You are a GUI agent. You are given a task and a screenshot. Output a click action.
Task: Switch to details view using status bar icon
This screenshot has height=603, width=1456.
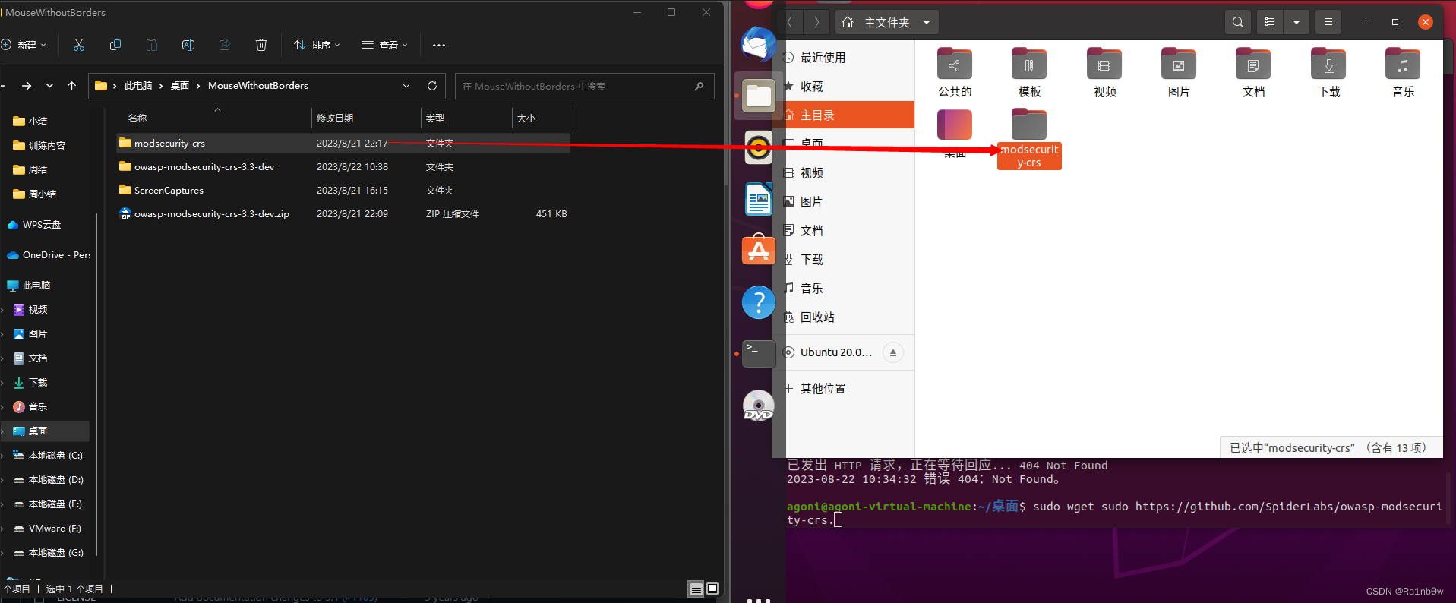click(696, 589)
